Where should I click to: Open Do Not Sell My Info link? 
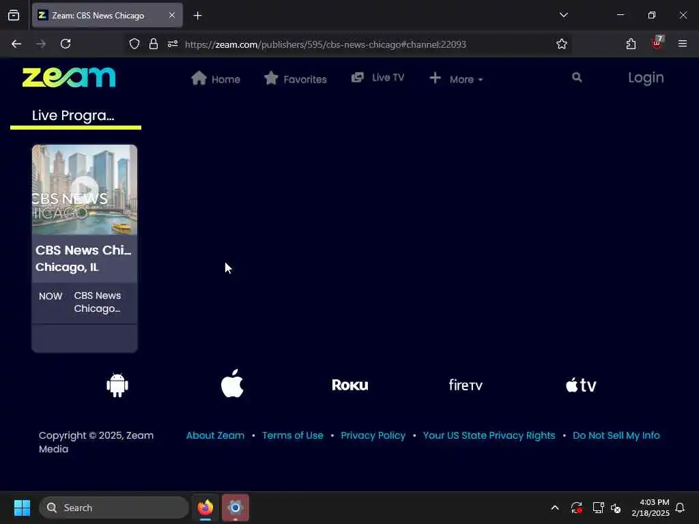(616, 435)
